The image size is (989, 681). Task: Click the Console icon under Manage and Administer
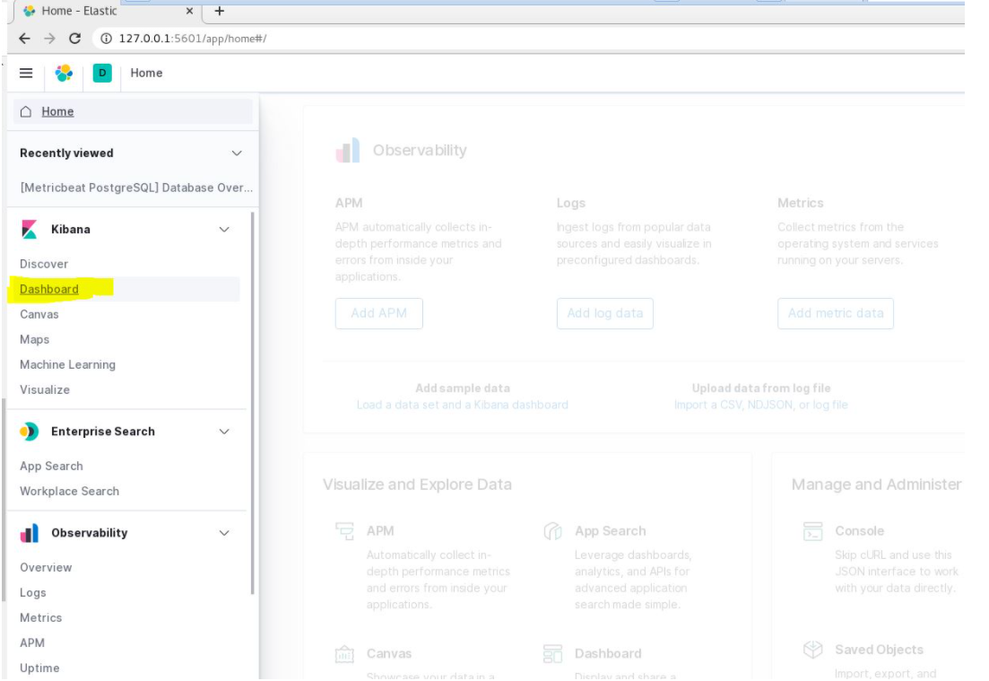tap(813, 531)
